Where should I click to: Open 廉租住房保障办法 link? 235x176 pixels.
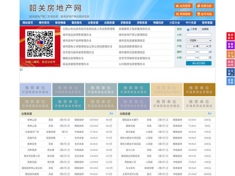(73, 58)
